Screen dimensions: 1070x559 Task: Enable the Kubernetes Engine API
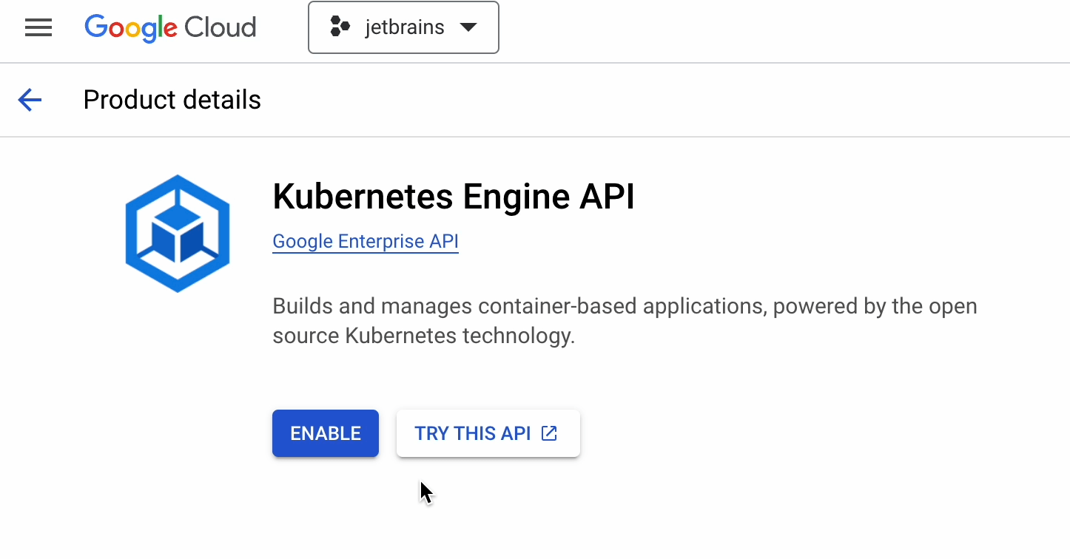coord(326,433)
